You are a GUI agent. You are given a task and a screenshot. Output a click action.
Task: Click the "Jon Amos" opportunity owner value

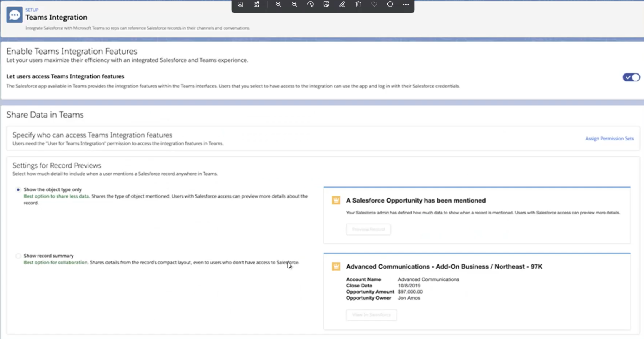coord(409,298)
